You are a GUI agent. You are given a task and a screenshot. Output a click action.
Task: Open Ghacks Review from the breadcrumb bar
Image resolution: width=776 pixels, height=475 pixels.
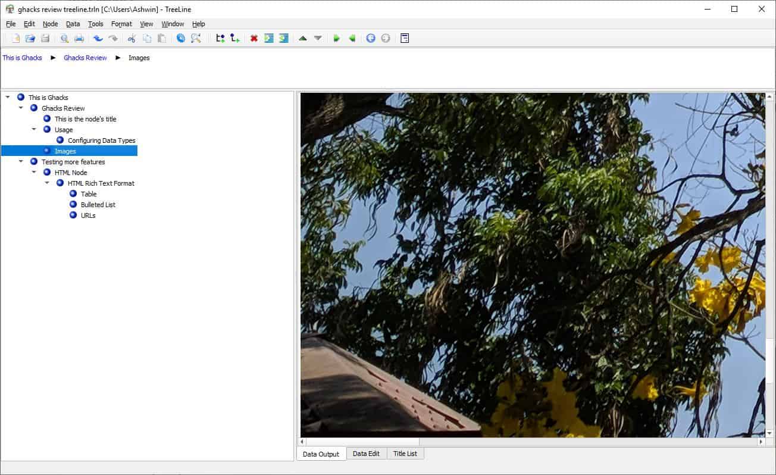coord(85,57)
